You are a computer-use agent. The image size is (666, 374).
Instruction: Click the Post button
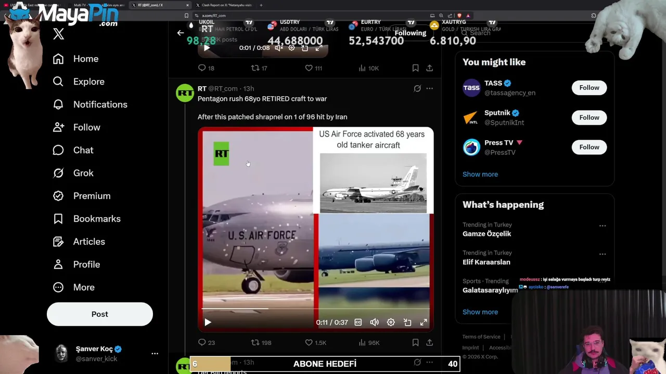point(100,314)
